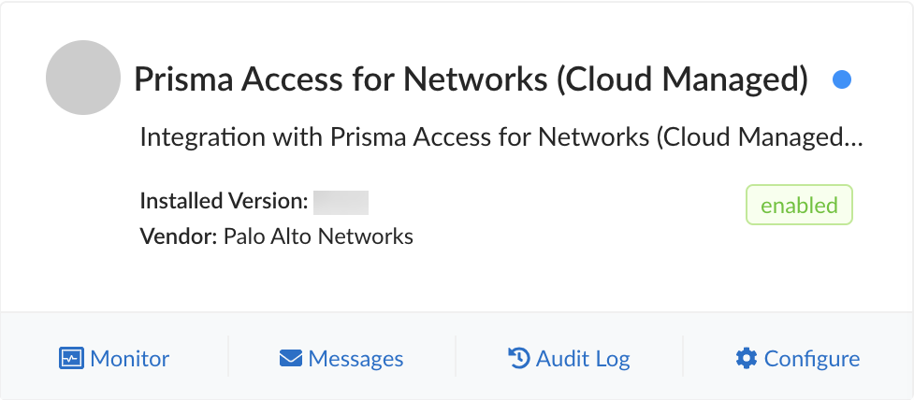
Task: Click the Audit Log history clock icon
Action: point(519,358)
